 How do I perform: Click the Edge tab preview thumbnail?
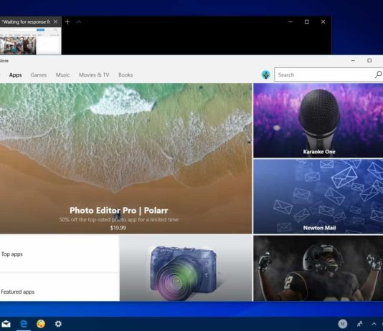[x=30, y=41]
